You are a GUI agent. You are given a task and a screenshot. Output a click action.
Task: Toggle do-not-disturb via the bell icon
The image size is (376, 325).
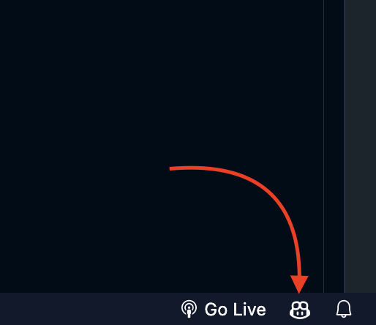point(344,309)
